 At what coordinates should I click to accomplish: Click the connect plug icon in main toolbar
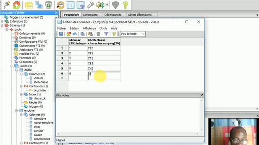(x=6, y=5)
